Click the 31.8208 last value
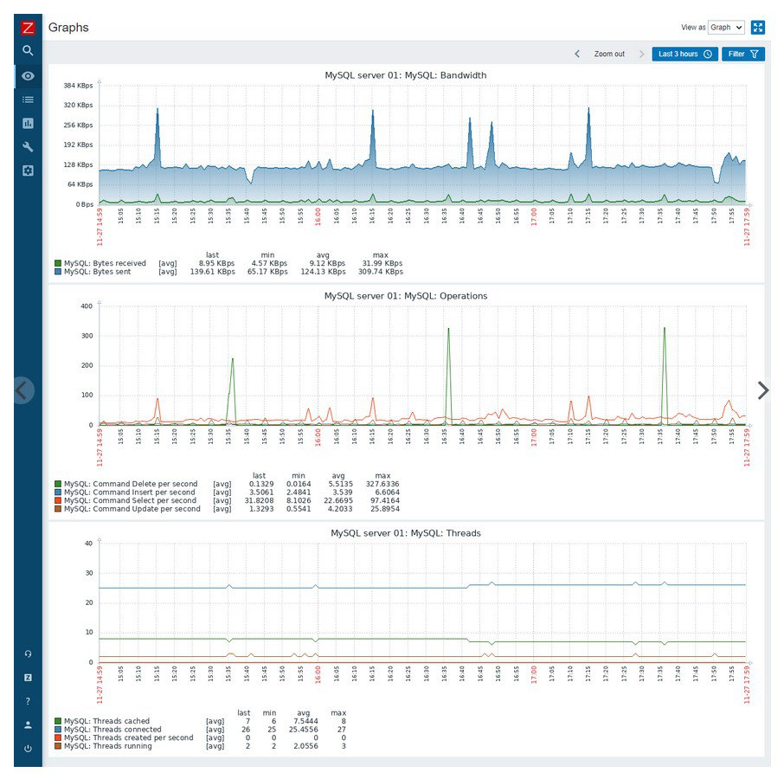 pos(259,500)
